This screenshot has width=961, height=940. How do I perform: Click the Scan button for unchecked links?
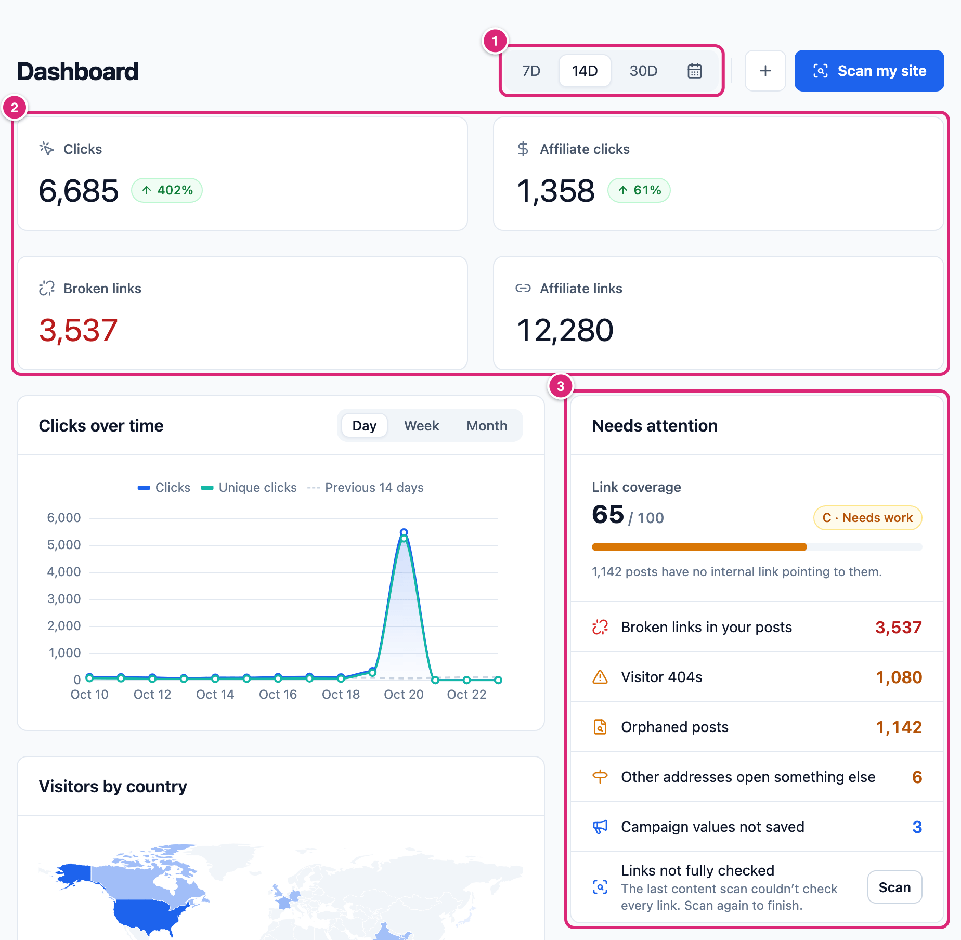coord(894,887)
